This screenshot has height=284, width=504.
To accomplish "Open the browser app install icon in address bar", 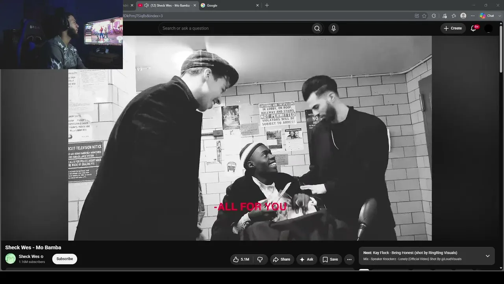I will [x=417, y=16].
